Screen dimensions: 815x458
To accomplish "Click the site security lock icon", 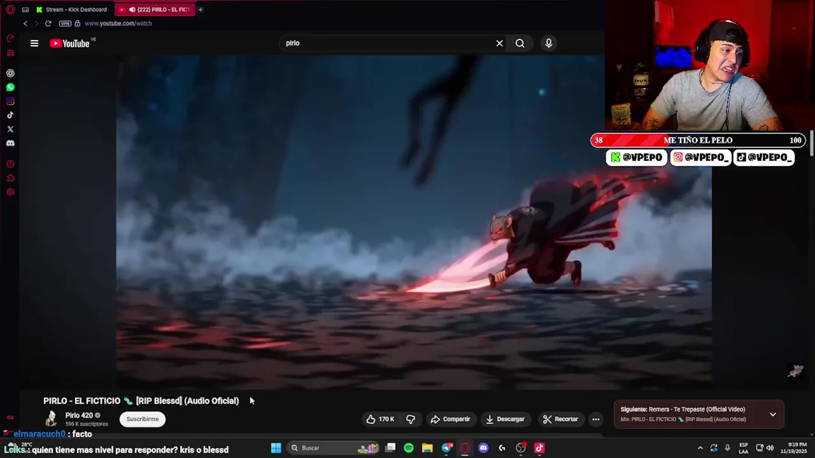I will 78,24.
